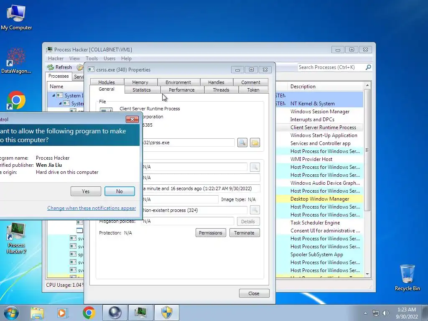
Task: Click Close in csrss.exe Properties
Action: [254, 293]
